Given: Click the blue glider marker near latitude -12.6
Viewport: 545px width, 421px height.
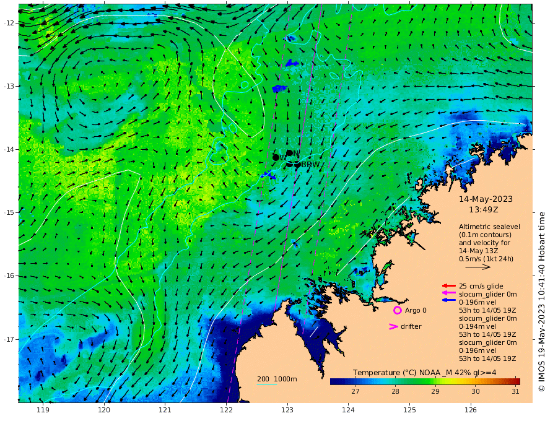Looking at the screenshot, I should point(292,63).
